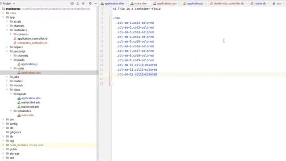Select mailer.text.erb file
This screenshot has width=286, height=161.
pyautogui.click(x=30, y=107)
